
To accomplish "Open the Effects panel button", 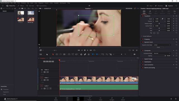I will tap(21, 6).
